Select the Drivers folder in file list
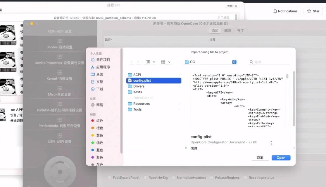The image size is (326, 187). (139, 86)
